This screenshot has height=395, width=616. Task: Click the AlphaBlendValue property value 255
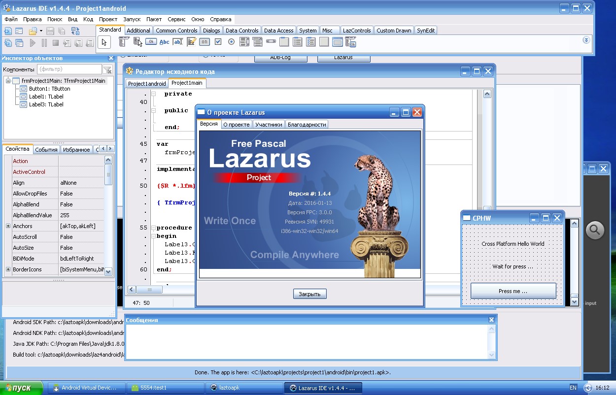[x=81, y=215]
